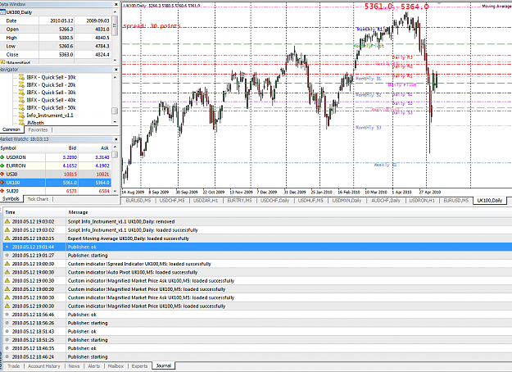Close the Data Window panel
The width and height of the screenshot is (512, 372).
(116, 4)
